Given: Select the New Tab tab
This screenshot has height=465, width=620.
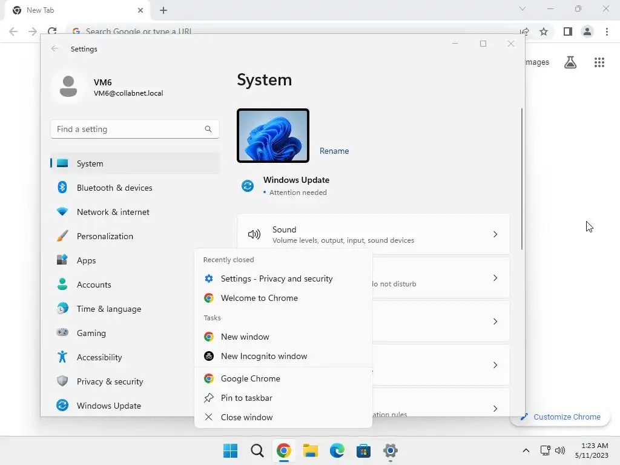Looking at the screenshot, I should 77,10.
